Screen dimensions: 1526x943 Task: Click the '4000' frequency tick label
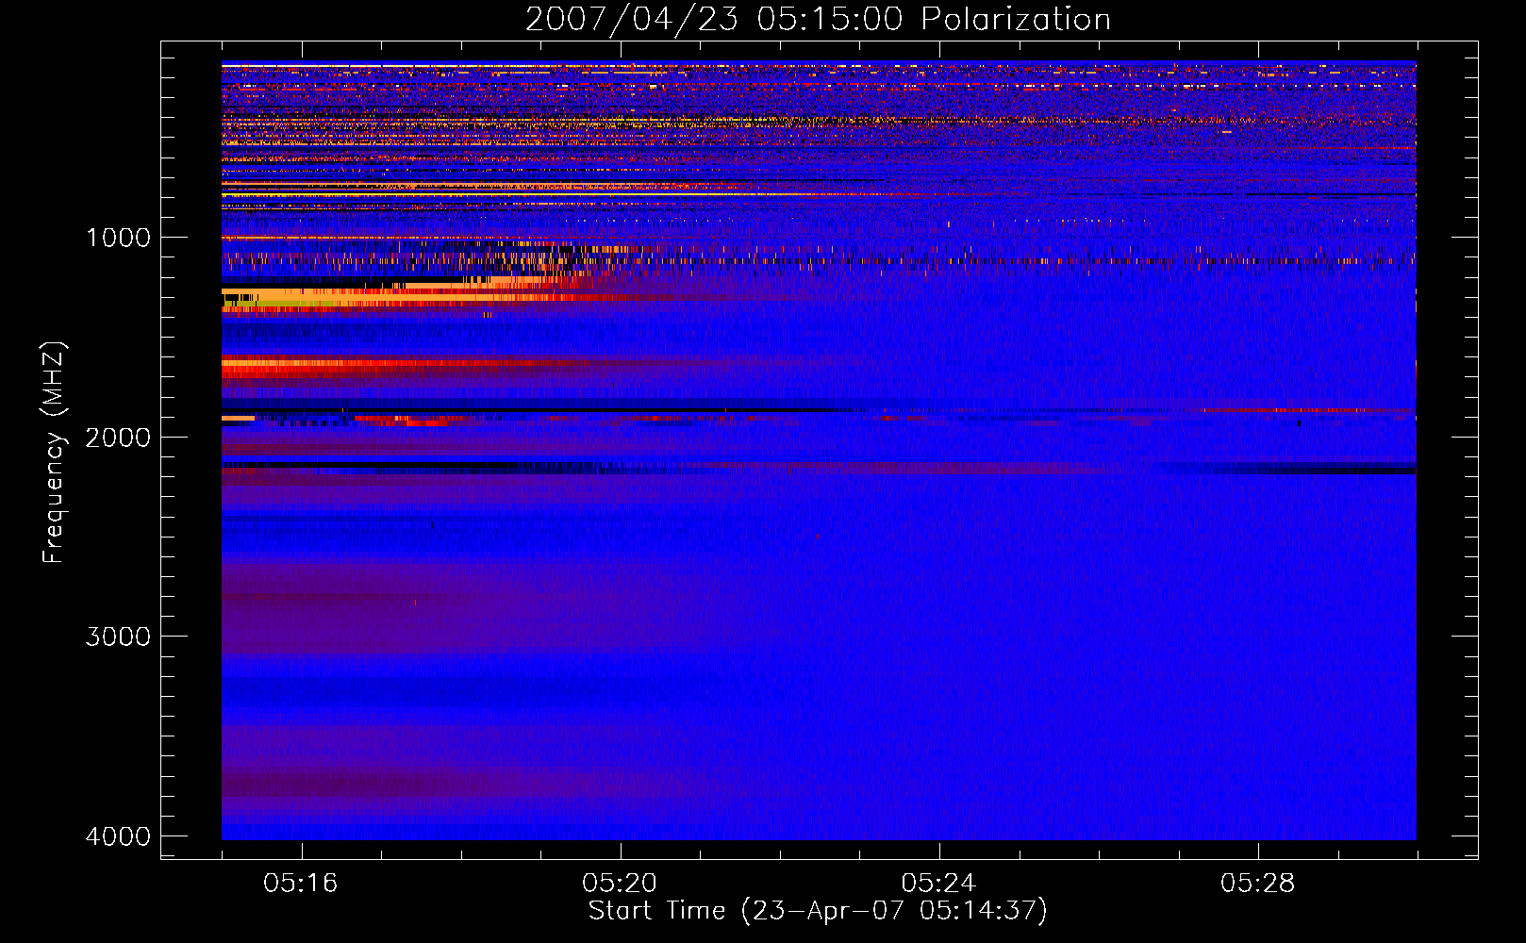118,836
